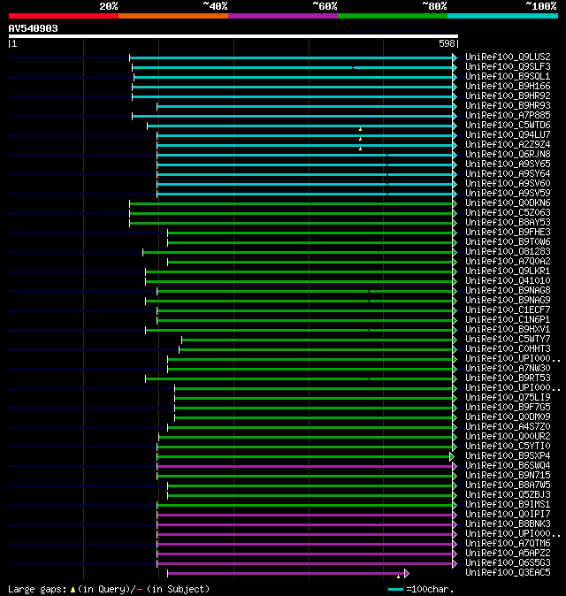Select the UniRef100_B9HR93 label
The image size is (566, 596).
508,105
